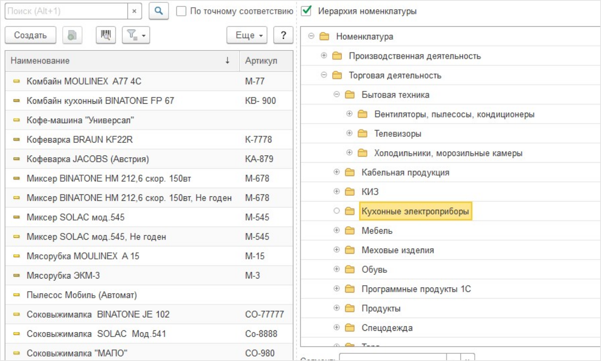The width and height of the screenshot is (601, 361).
Task: Click the magnifier search button
Action: point(159,11)
